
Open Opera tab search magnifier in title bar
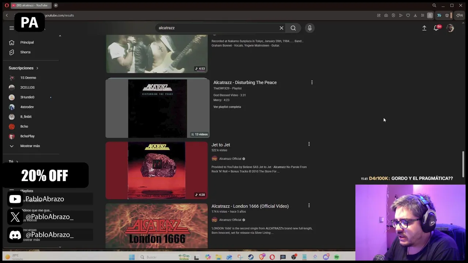pos(434,5)
